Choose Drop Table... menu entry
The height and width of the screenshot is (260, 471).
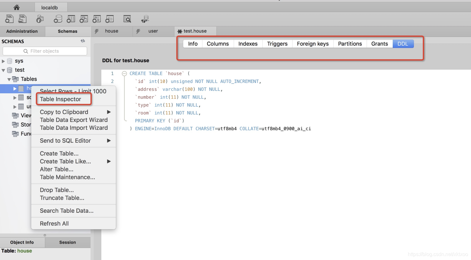click(73, 190)
